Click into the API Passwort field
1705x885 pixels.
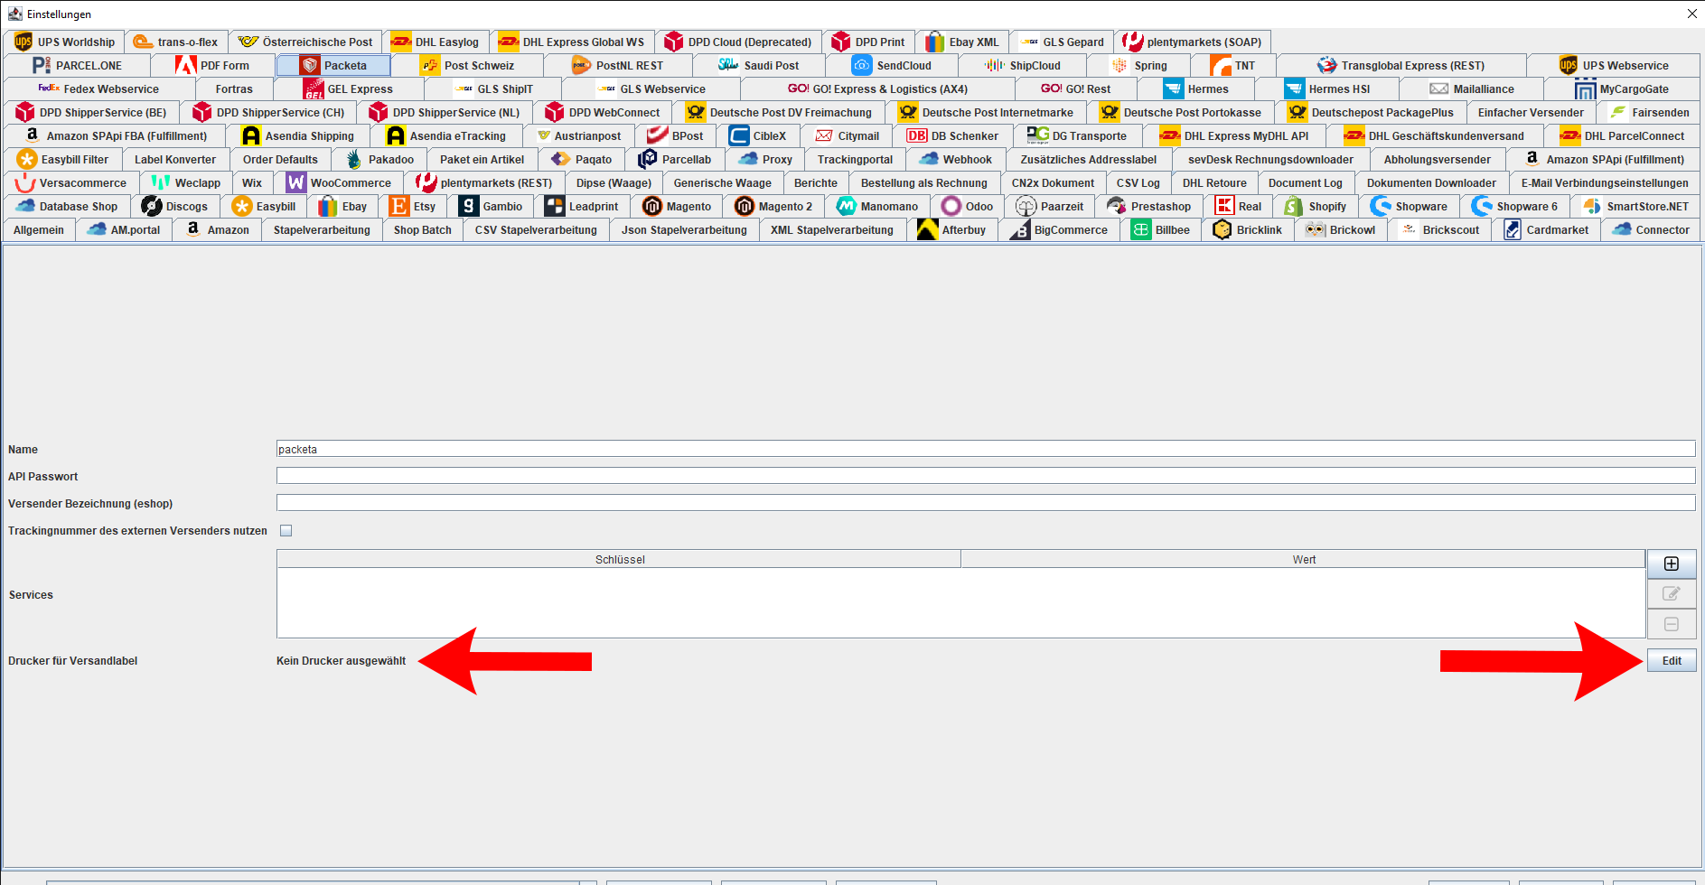coord(986,476)
